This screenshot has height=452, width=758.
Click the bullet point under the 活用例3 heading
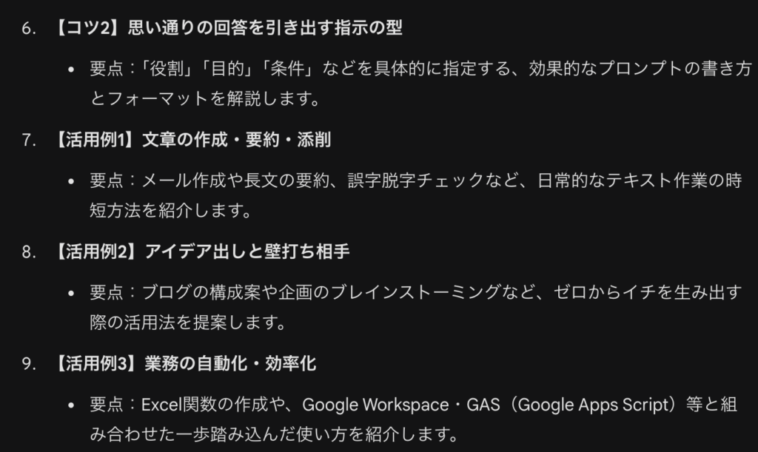pyautogui.click(x=71, y=405)
